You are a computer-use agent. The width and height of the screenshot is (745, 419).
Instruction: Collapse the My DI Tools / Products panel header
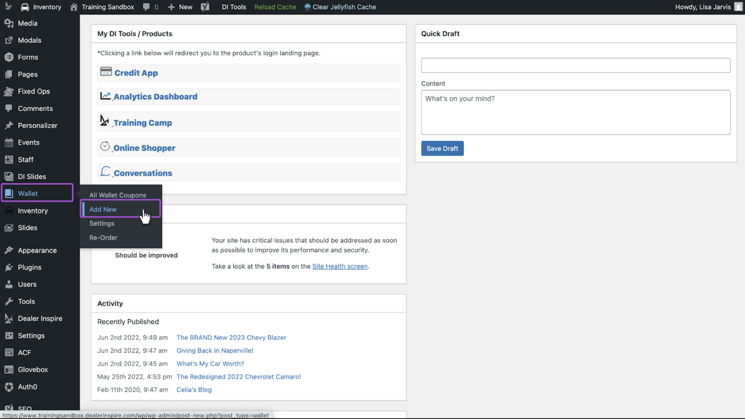[249, 34]
